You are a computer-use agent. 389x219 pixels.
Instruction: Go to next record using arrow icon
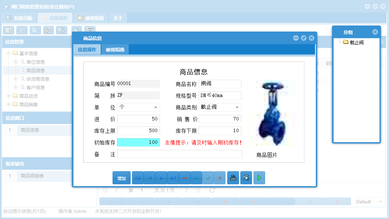click(x=161, y=178)
